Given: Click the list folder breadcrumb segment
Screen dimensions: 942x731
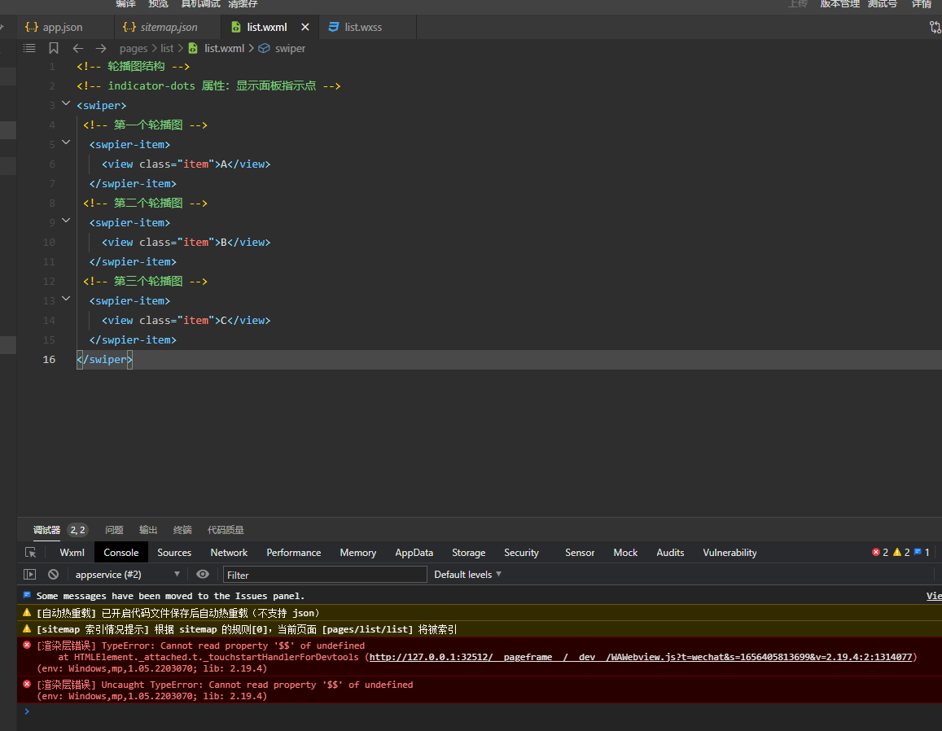Looking at the screenshot, I should (167, 48).
